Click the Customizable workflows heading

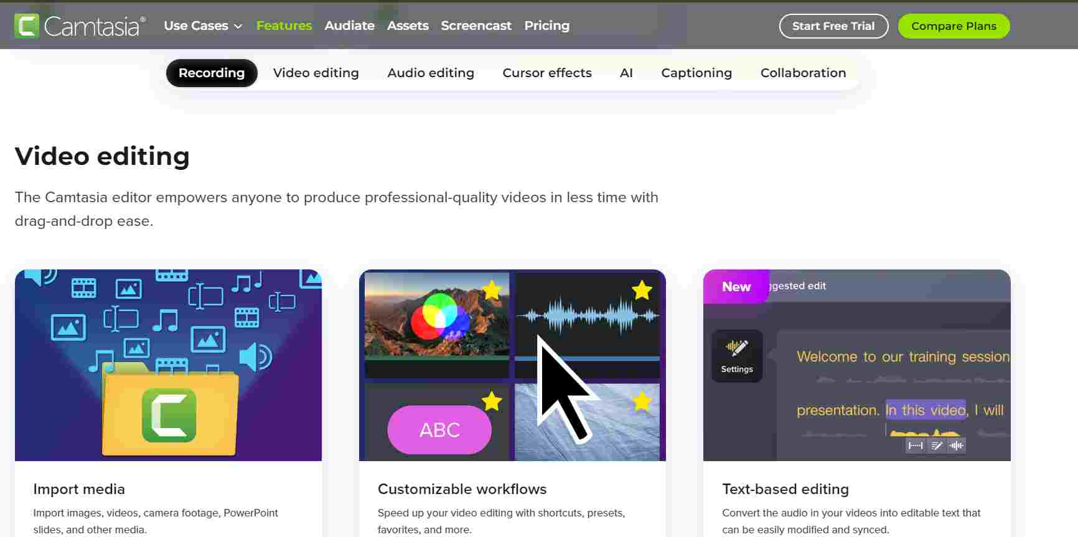462,489
